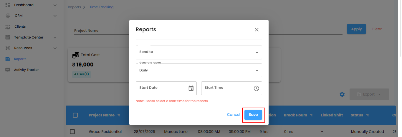Click the Time Tracking breadcrumb
The height and width of the screenshot is (137, 402).
click(x=101, y=7)
